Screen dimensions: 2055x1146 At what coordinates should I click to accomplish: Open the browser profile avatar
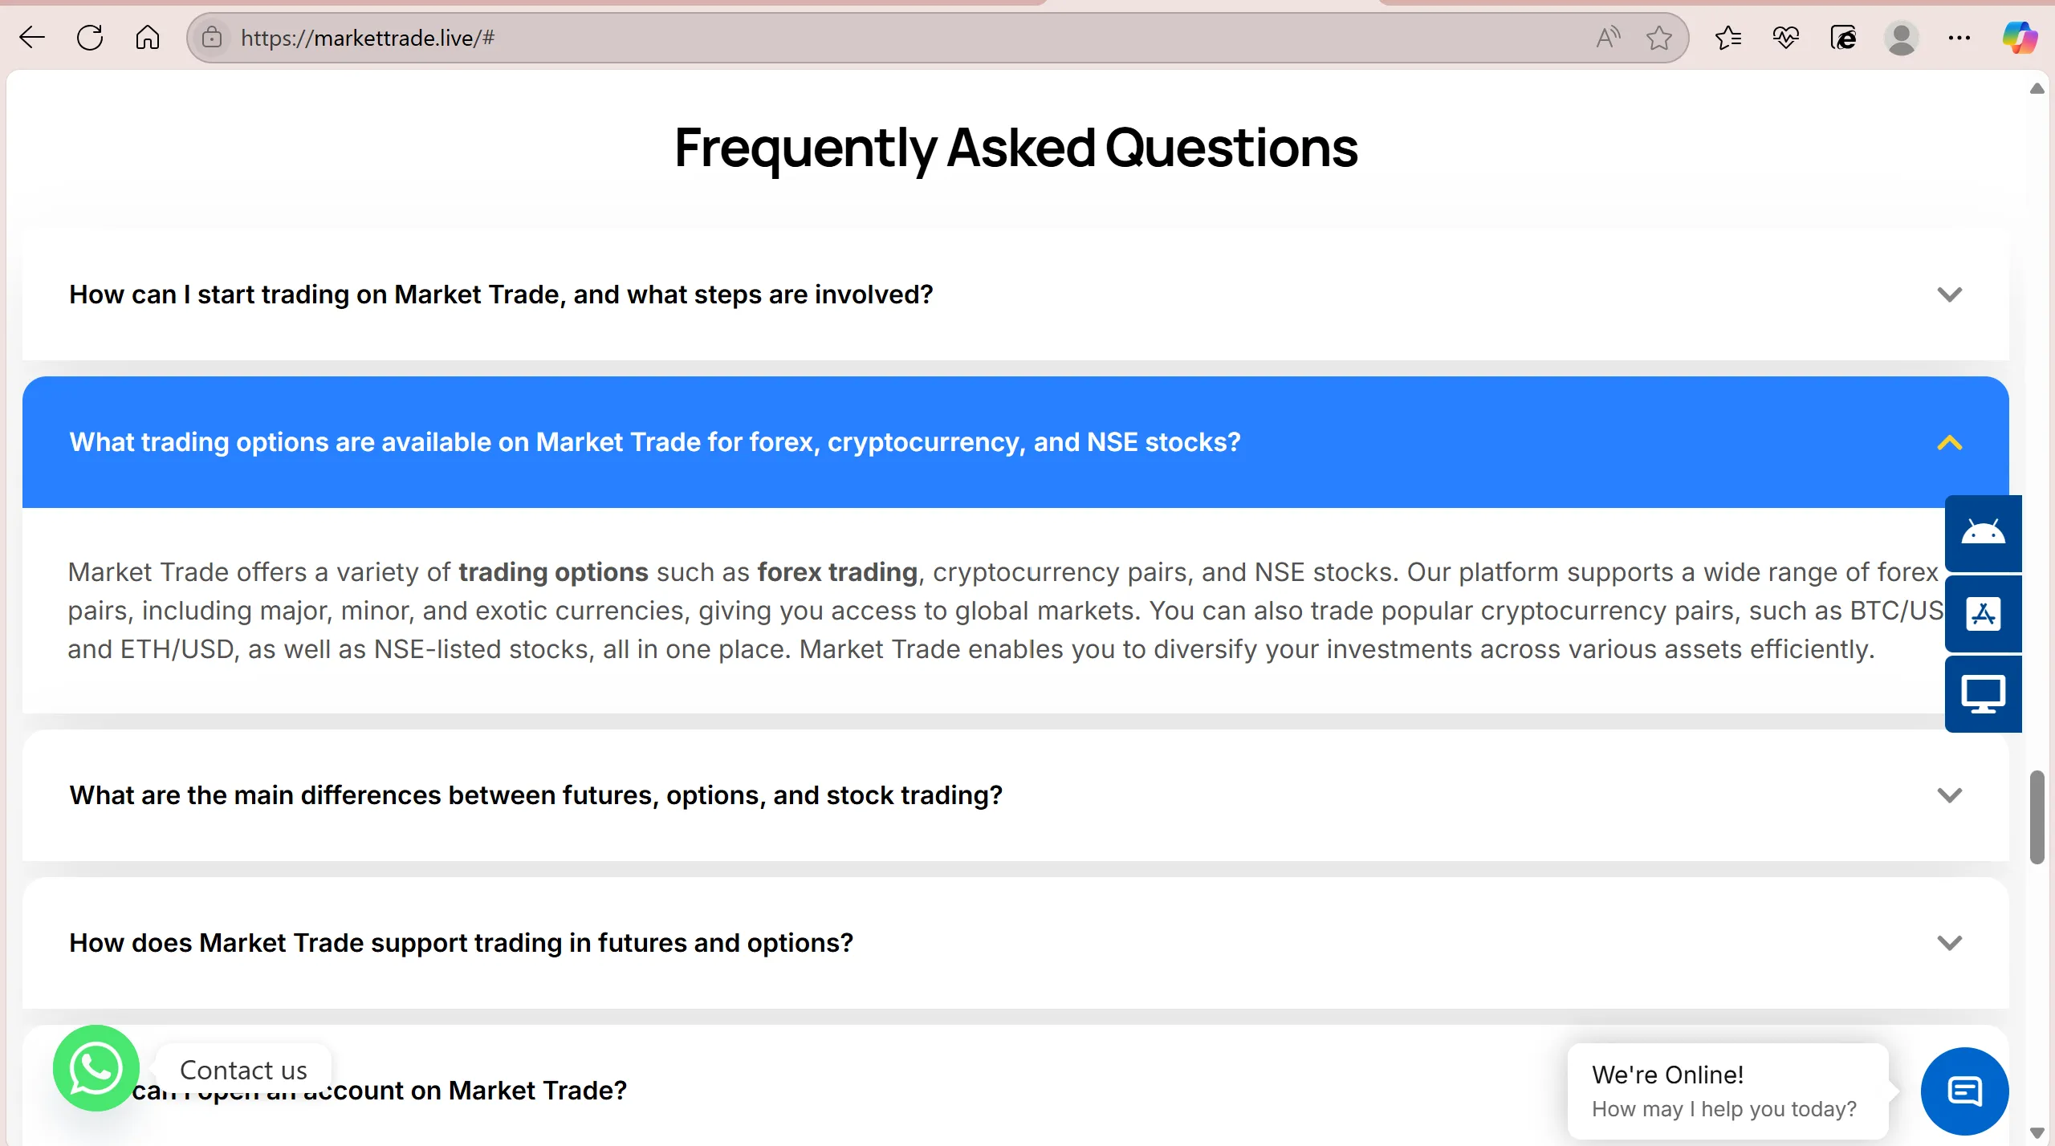1901,38
